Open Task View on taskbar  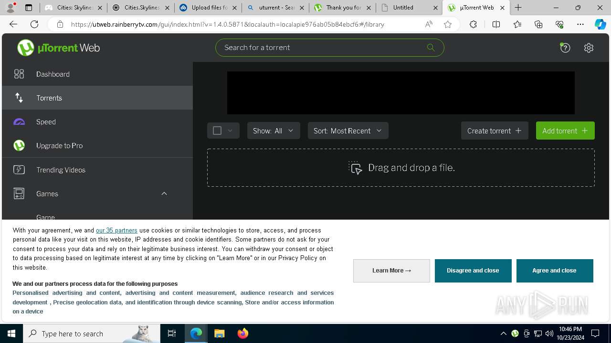[172, 333]
